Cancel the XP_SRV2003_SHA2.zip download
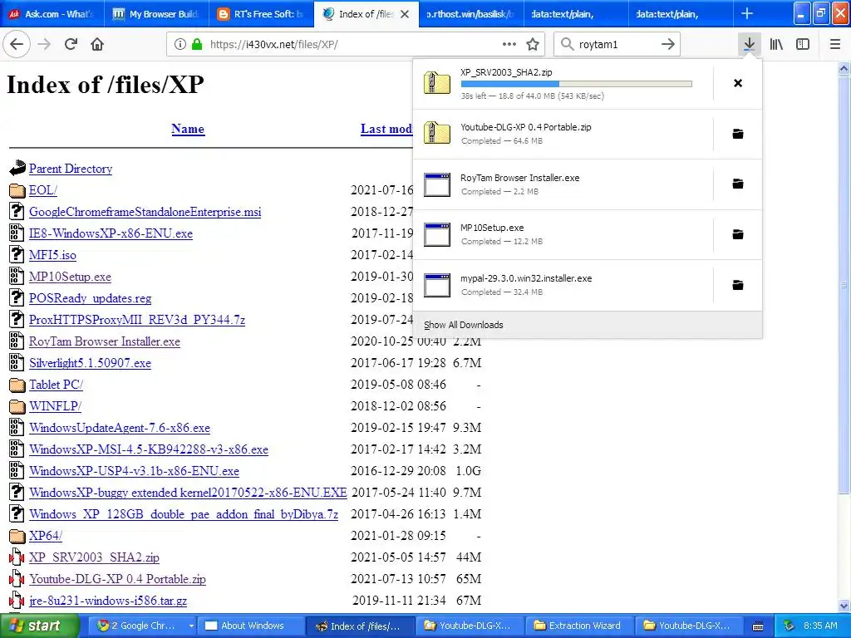The width and height of the screenshot is (851, 638). coord(738,83)
